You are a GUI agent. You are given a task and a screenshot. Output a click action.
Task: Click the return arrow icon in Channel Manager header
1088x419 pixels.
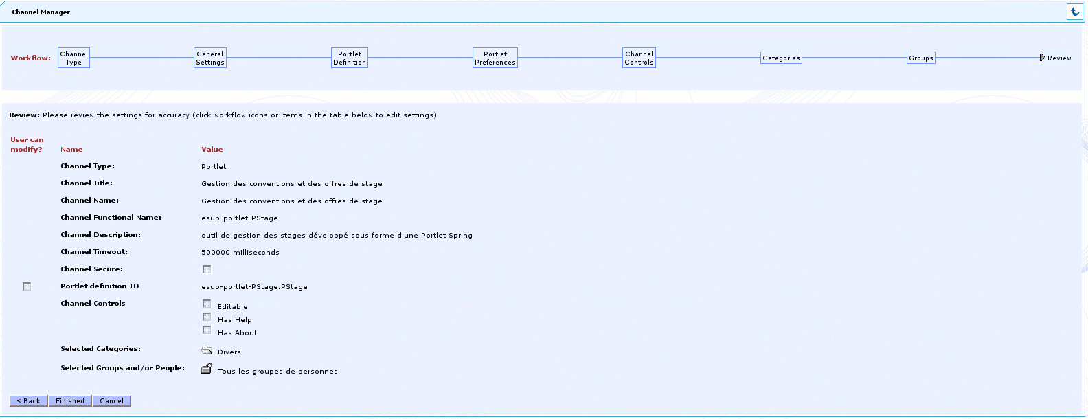(x=1075, y=12)
